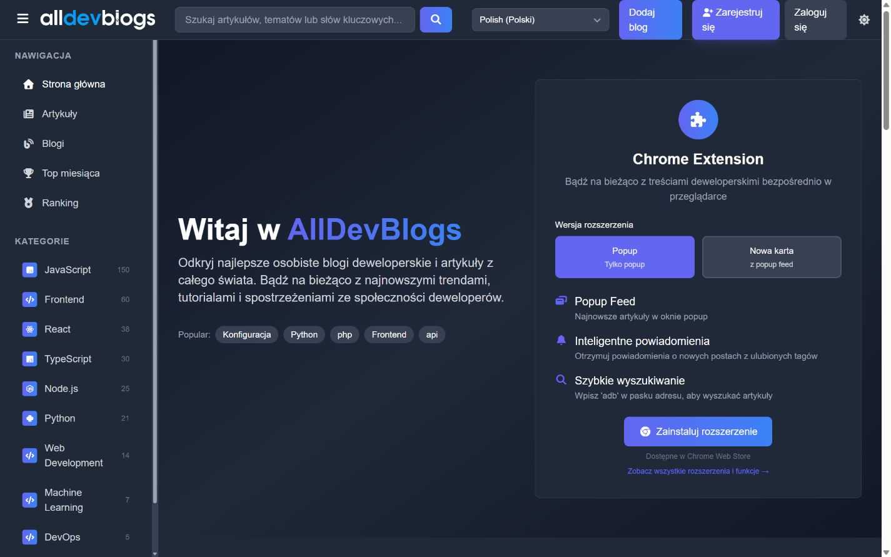The height and width of the screenshot is (557, 891).
Task: Click the sidebar scrollbar down arrow
Action: click(155, 553)
